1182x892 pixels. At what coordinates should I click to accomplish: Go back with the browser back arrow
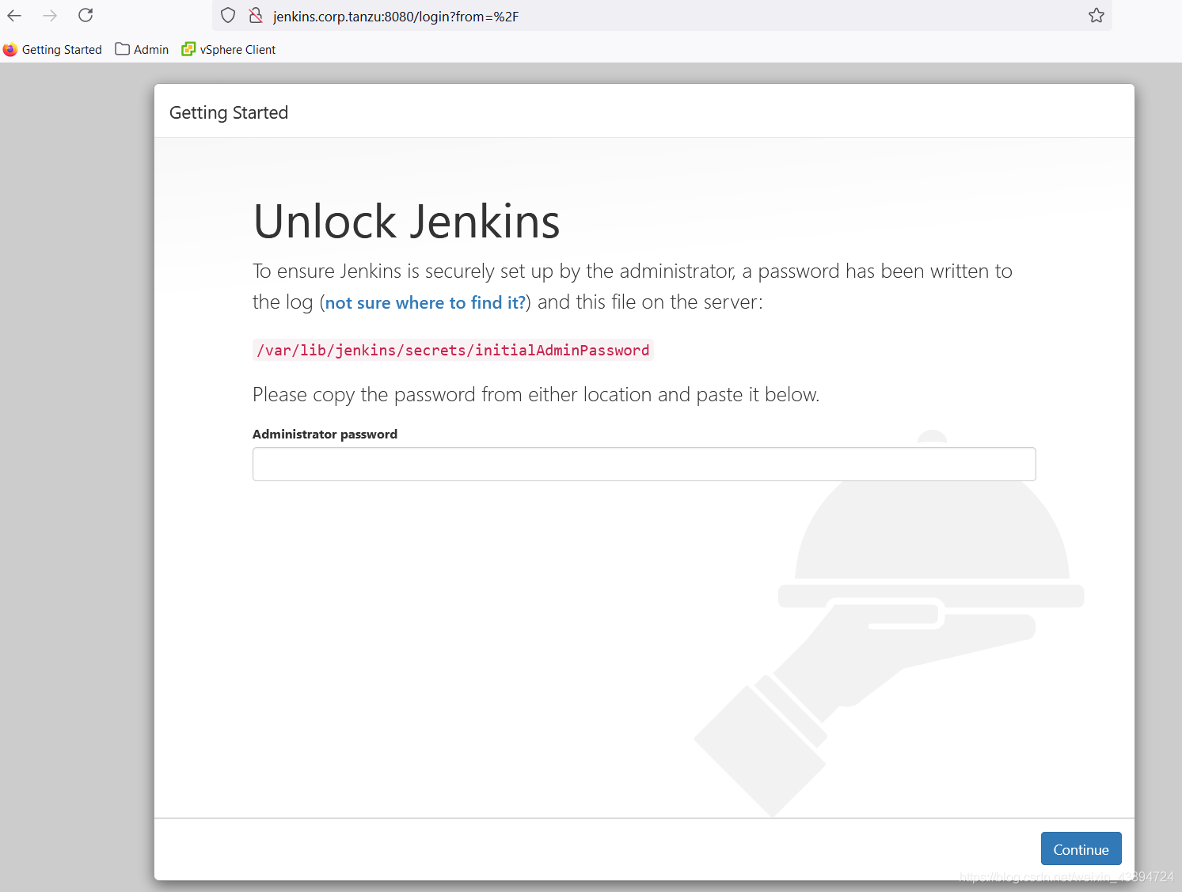tap(14, 15)
